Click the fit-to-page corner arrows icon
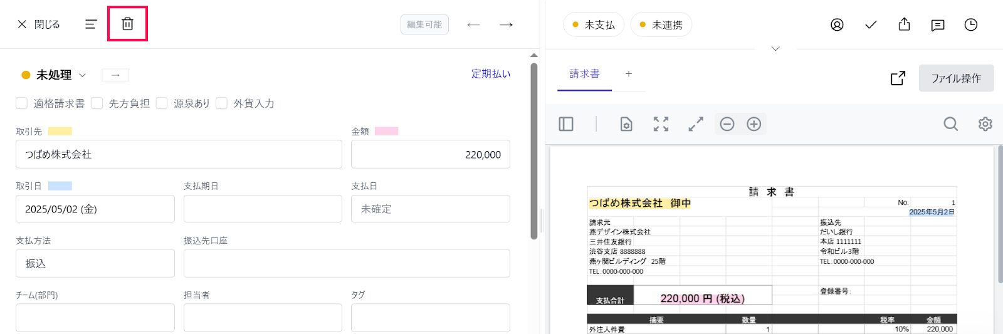The height and width of the screenshot is (334, 1003). [x=661, y=124]
